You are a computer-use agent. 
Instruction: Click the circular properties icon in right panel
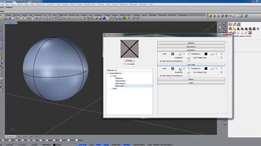point(230,24)
